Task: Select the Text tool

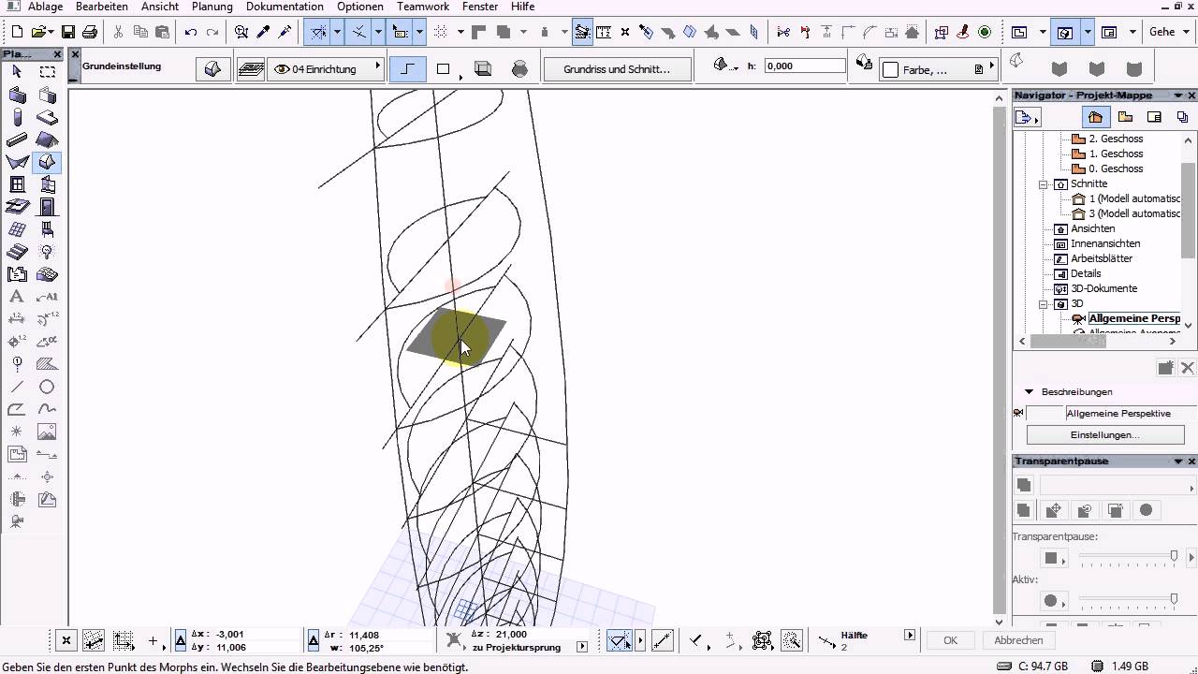Action: point(17,297)
